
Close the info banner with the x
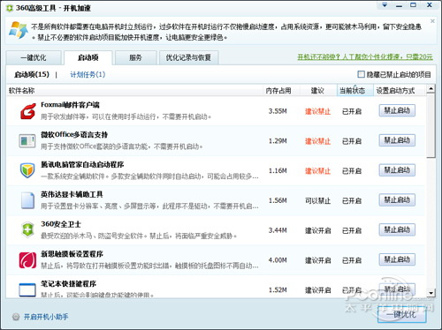(432, 21)
